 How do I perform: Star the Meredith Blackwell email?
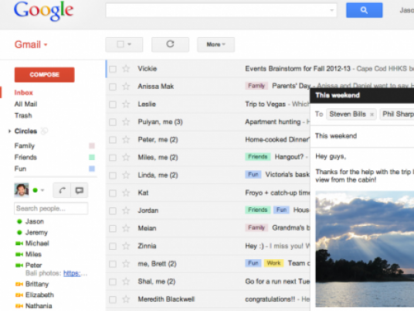[x=126, y=299]
